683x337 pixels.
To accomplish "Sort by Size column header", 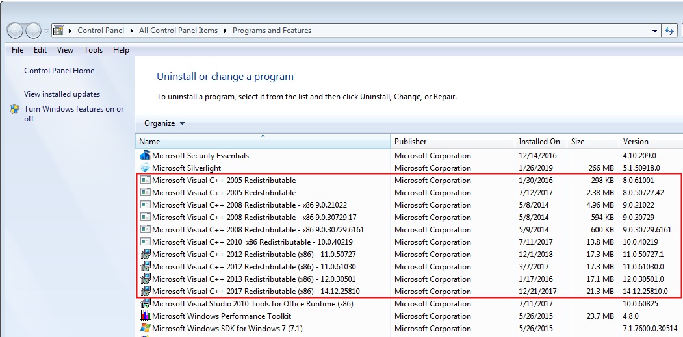I will point(593,141).
